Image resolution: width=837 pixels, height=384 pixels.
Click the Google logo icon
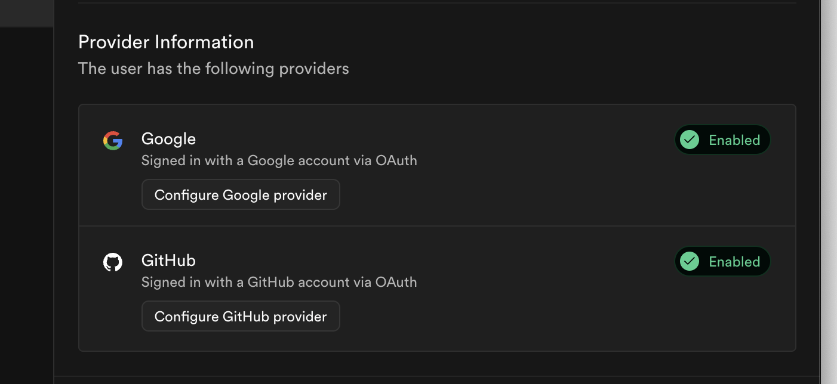coord(113,141)
